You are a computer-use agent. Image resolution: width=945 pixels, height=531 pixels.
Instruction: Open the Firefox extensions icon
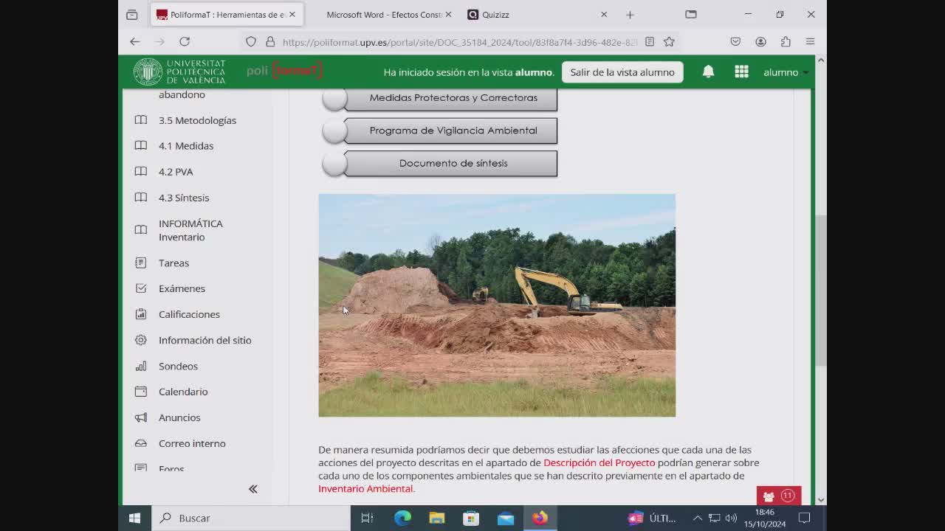click(x=786, y=42)
